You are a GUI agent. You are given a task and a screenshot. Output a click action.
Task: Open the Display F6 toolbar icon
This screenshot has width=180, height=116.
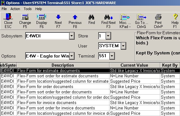coord(42,17)
